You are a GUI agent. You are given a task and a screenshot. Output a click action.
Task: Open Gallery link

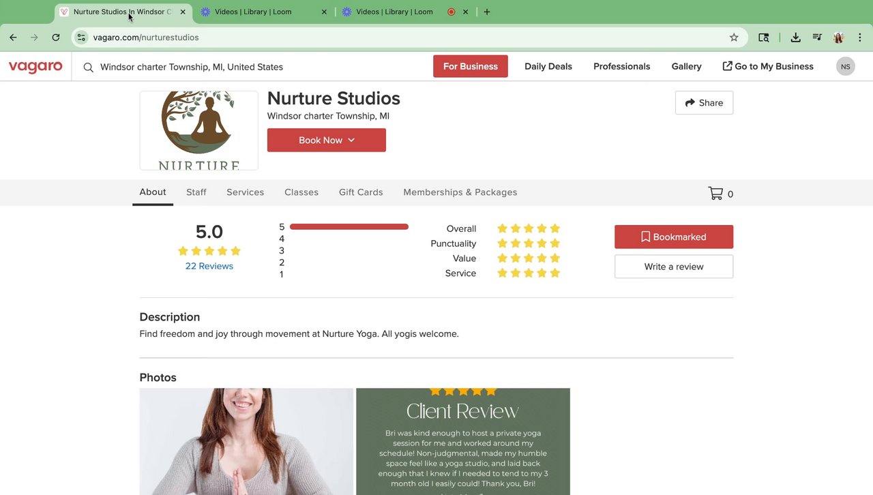coord(687,66)
